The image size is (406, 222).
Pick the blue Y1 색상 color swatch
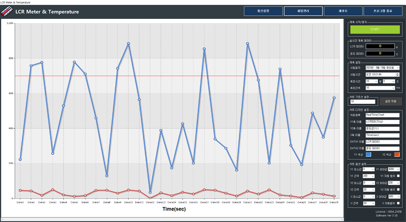tap(368, 155)
